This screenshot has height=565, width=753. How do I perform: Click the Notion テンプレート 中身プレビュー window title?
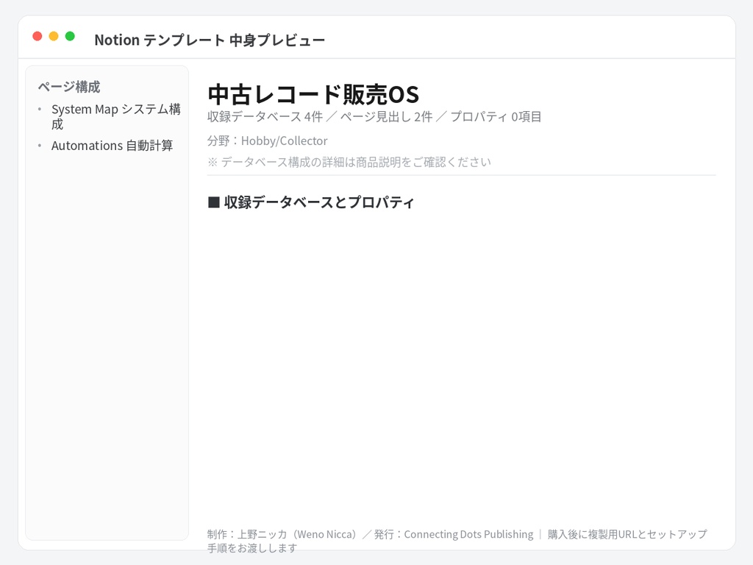click(210, 40)
